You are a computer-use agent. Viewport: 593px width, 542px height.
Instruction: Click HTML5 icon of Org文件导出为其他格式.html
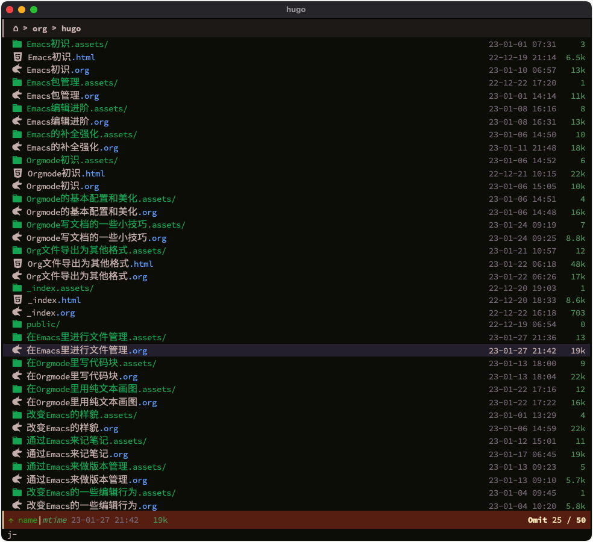click(17, 263)
